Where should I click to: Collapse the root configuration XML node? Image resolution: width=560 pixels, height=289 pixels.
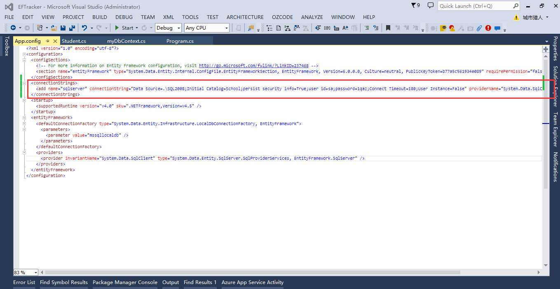[24, 54]
